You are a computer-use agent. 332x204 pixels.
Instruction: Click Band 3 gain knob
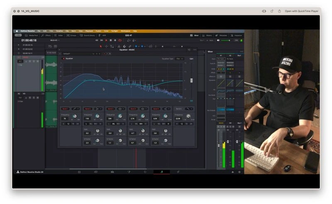click(120, 131)
